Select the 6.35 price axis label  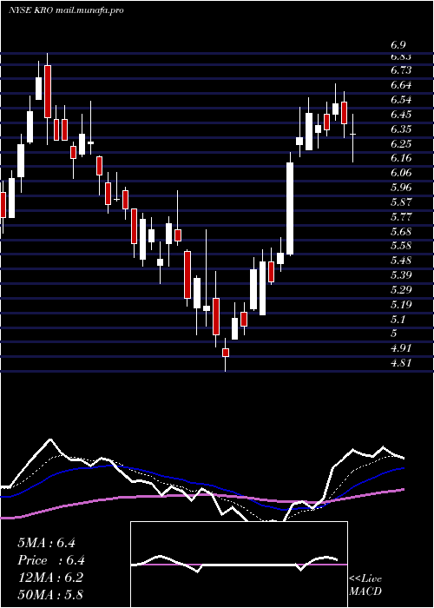click(x=401, y=129)
